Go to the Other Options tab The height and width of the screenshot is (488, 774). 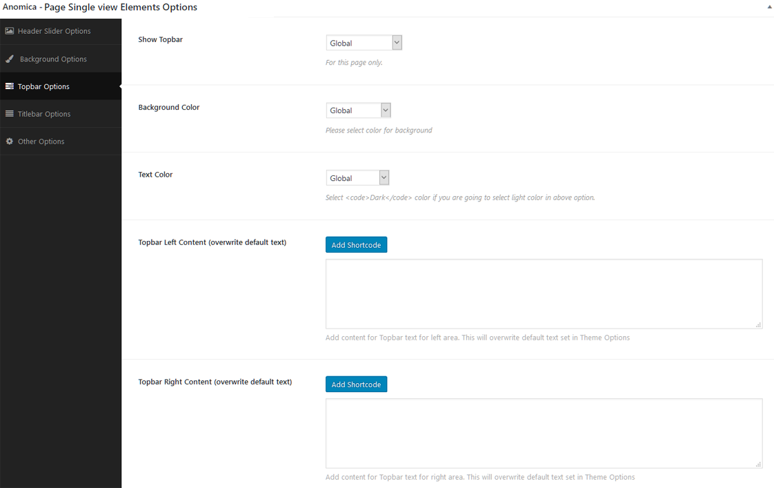click(x=41, y=141)
